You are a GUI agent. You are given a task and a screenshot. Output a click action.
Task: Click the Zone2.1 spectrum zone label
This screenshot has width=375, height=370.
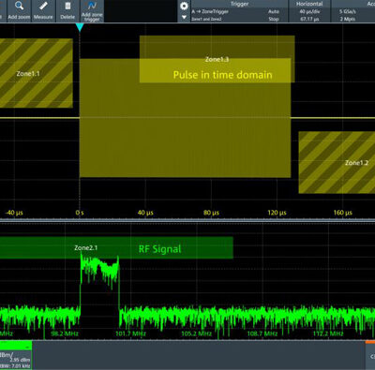[86, 248]
